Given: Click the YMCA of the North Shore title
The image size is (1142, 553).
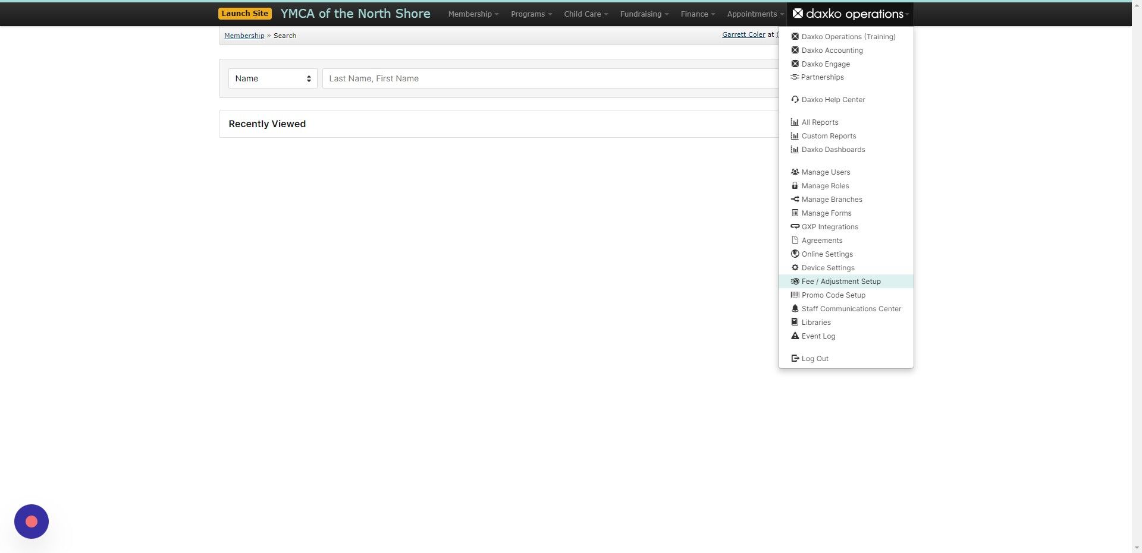Looking at the screenshot, I should [355, 14].
